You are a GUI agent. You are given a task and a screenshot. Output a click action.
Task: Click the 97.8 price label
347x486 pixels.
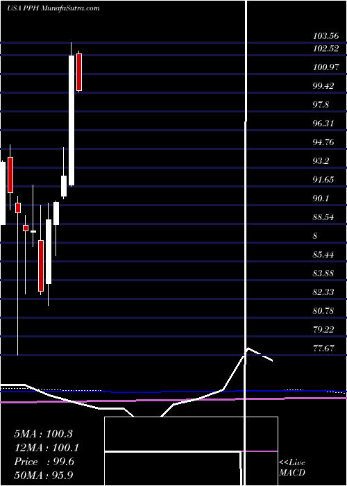321,105
